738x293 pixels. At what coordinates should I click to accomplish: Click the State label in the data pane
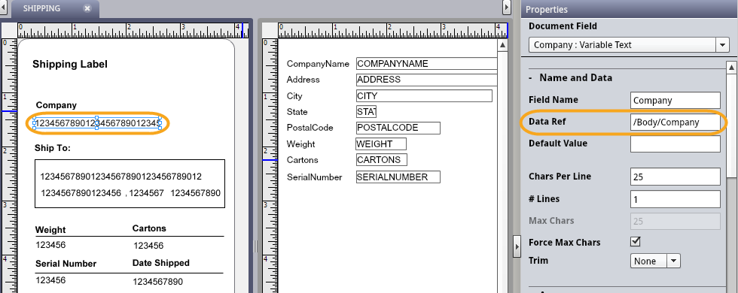click(x=297, y=112)
